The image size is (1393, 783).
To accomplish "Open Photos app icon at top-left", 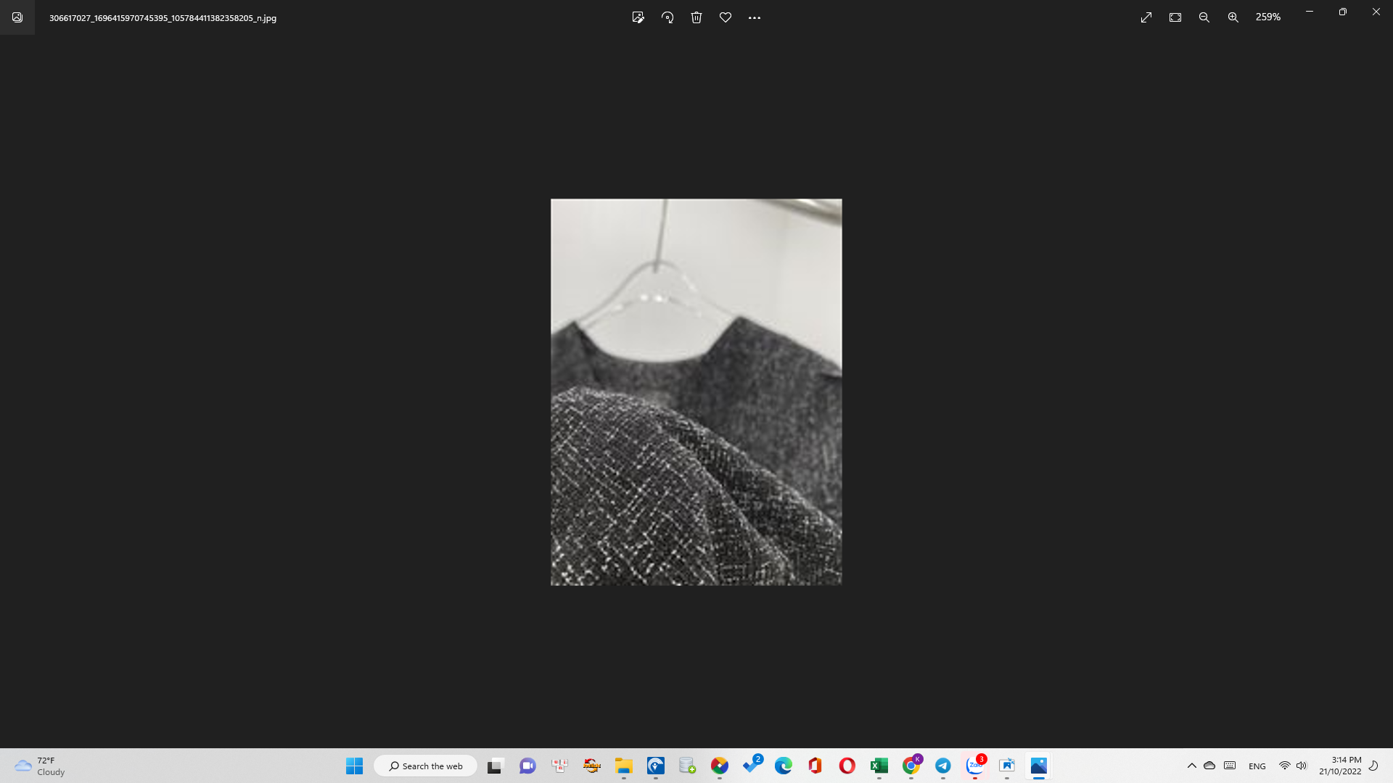I will [x=17, y=17].
